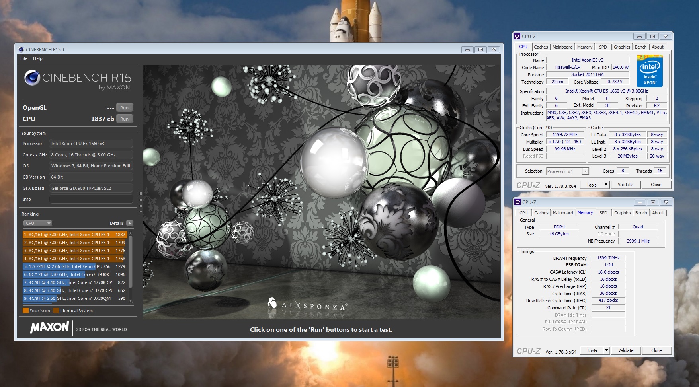Screen dimensions: 699x387
Task: Click the Cinebench title bar app icon
Action: click(21, 49)
